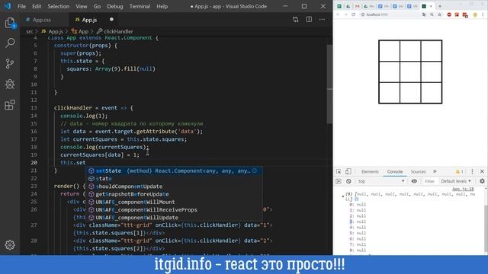Open the Extensions view
This screenshot has height=274, width=488.
pyautogui.click(x=10, y=105)
